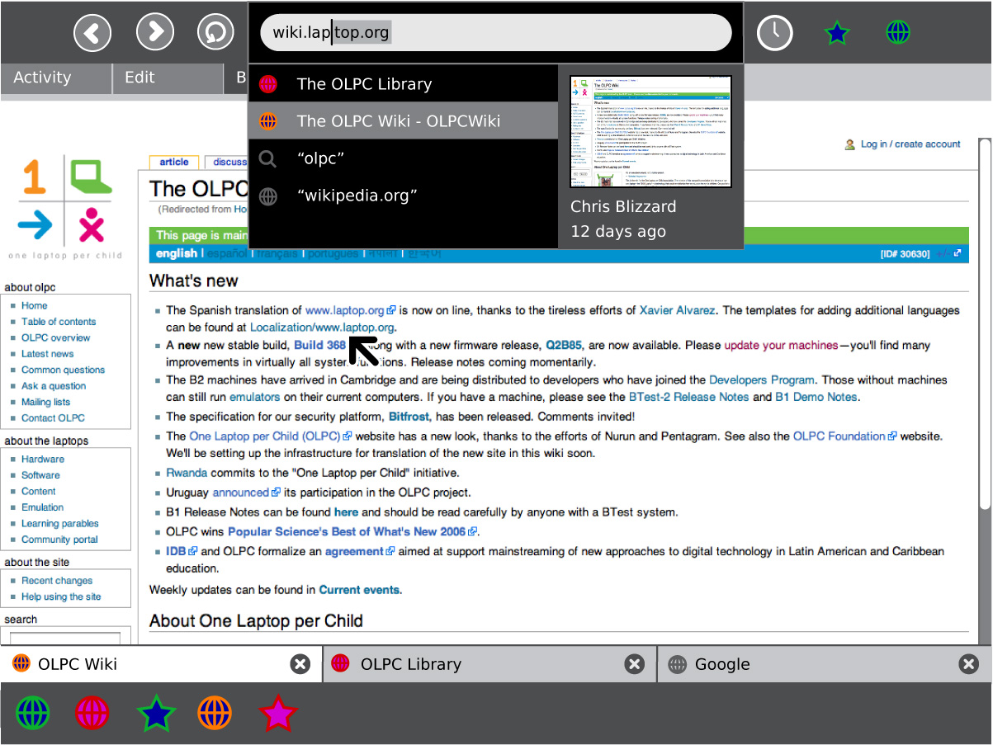
Task: Close the Google tab
Action: 969,664
